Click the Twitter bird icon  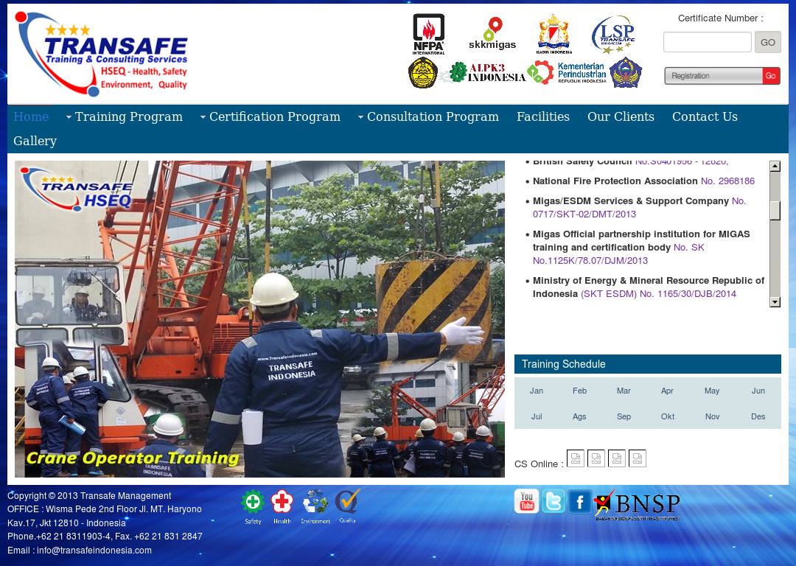tap(553, 501)
